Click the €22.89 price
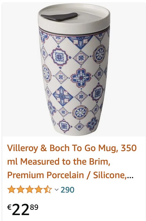The image size is (146, 221). [x=23, y=210]
